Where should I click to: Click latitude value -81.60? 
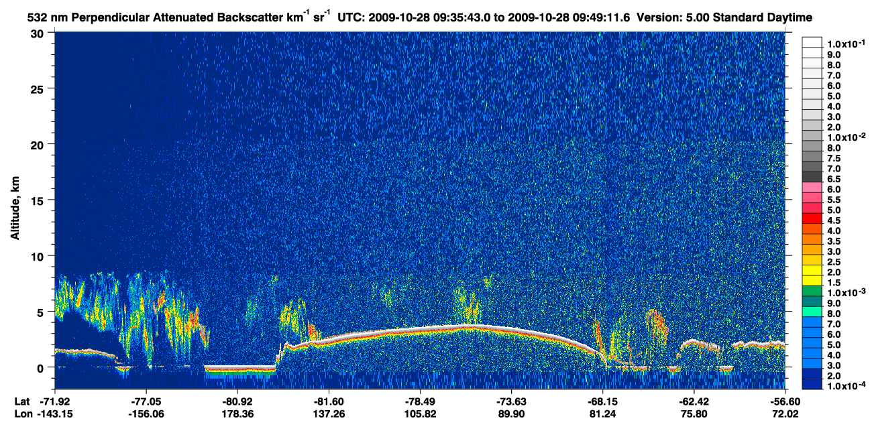pyautogui.click(x=329, y=401)
